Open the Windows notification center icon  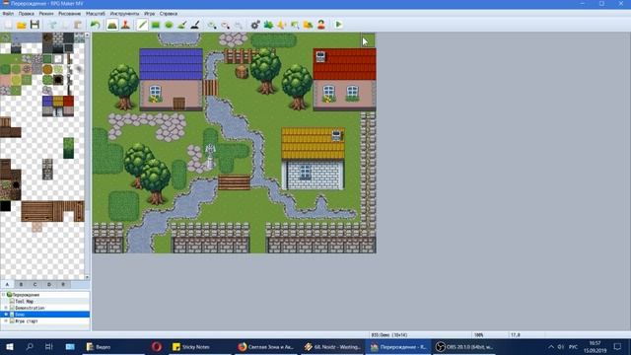[x=617, y=346]
